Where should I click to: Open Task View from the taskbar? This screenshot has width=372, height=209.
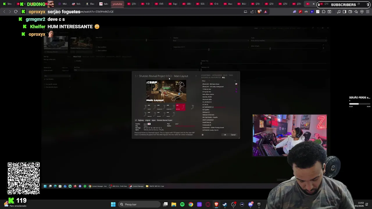pos(165,204)
